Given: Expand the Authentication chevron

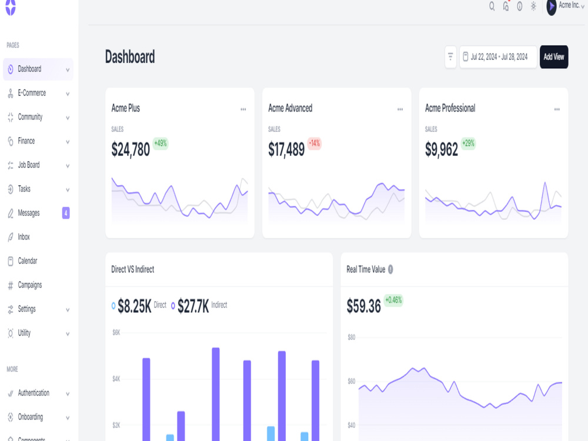Looking at the screenshot, I should [68, 394].
